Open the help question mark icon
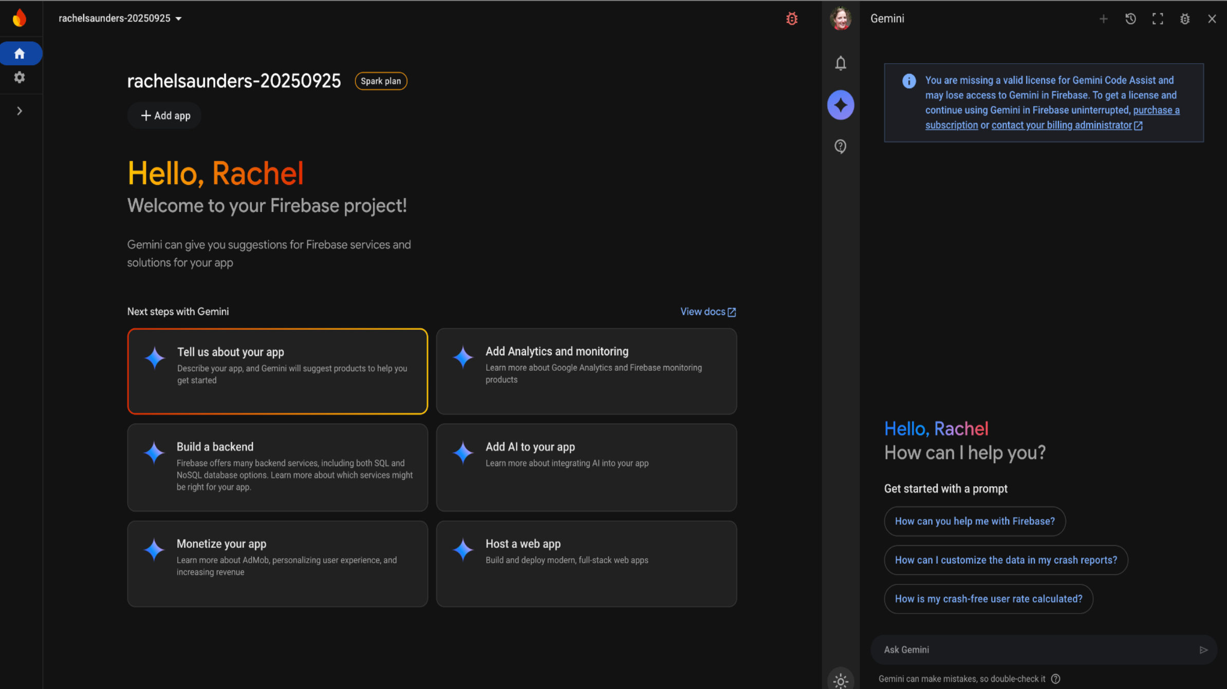This screenshot has height=689, width=1227. pyautogui.click(x=840, y=147)
